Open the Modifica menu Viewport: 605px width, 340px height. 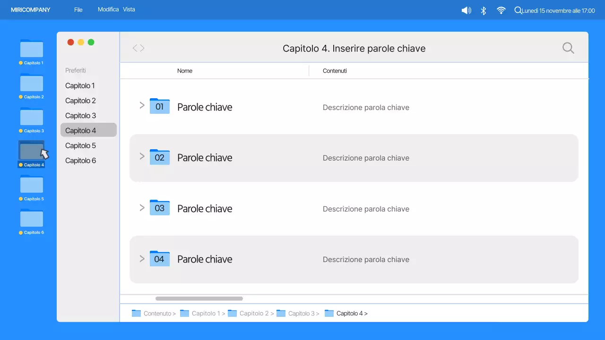(108, 9)
